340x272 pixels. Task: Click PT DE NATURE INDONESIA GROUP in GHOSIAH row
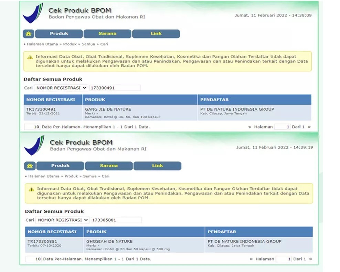pos(245,241)
